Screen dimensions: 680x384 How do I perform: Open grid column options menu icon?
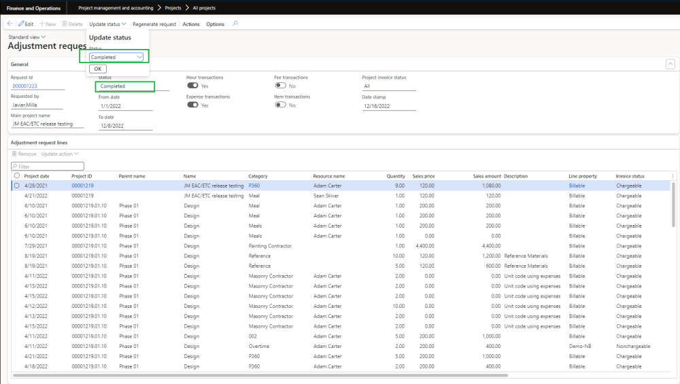tap(673, 176)
